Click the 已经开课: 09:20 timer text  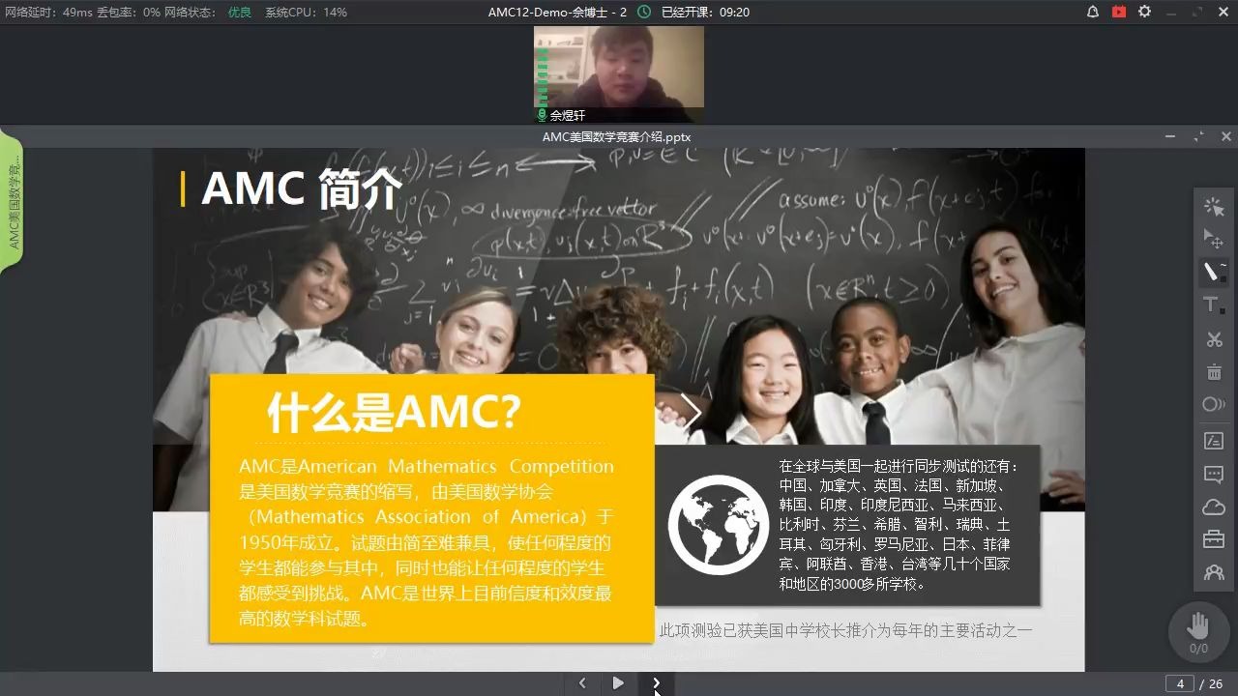pos(705,13)
